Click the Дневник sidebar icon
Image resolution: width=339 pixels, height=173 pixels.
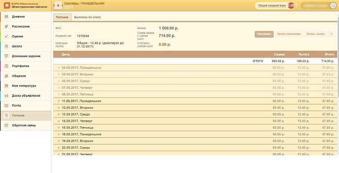point(7,16)
